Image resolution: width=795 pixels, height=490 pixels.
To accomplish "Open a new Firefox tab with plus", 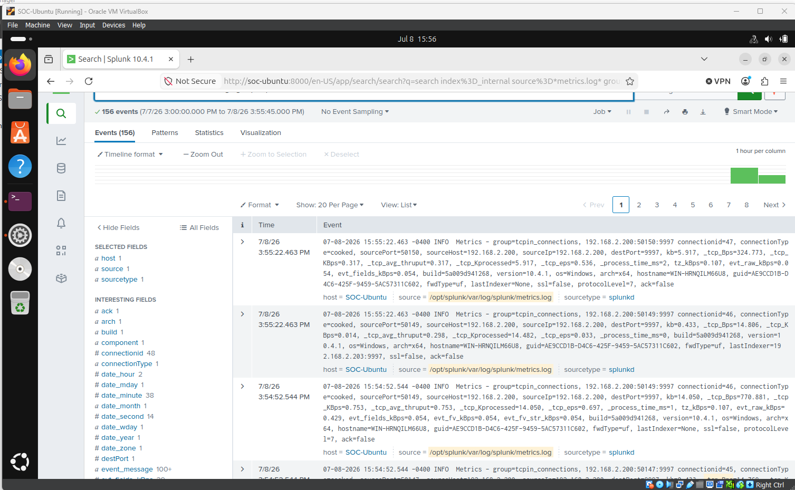I will 191,60.
